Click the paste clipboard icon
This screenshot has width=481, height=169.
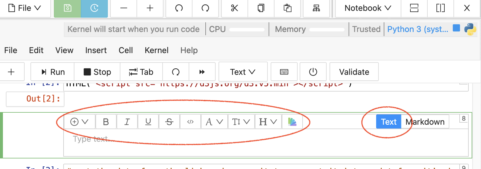tap(287, 8)
